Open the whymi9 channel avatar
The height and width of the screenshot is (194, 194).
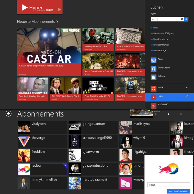[126, 141]
